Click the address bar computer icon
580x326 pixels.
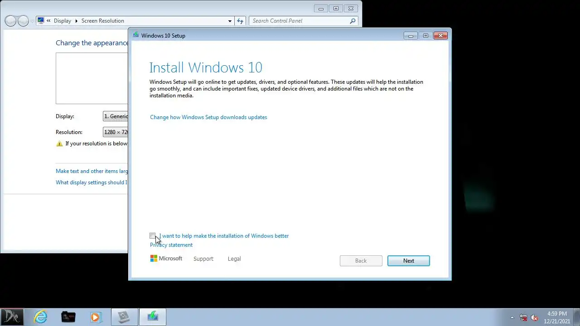(x=41, y=21)
